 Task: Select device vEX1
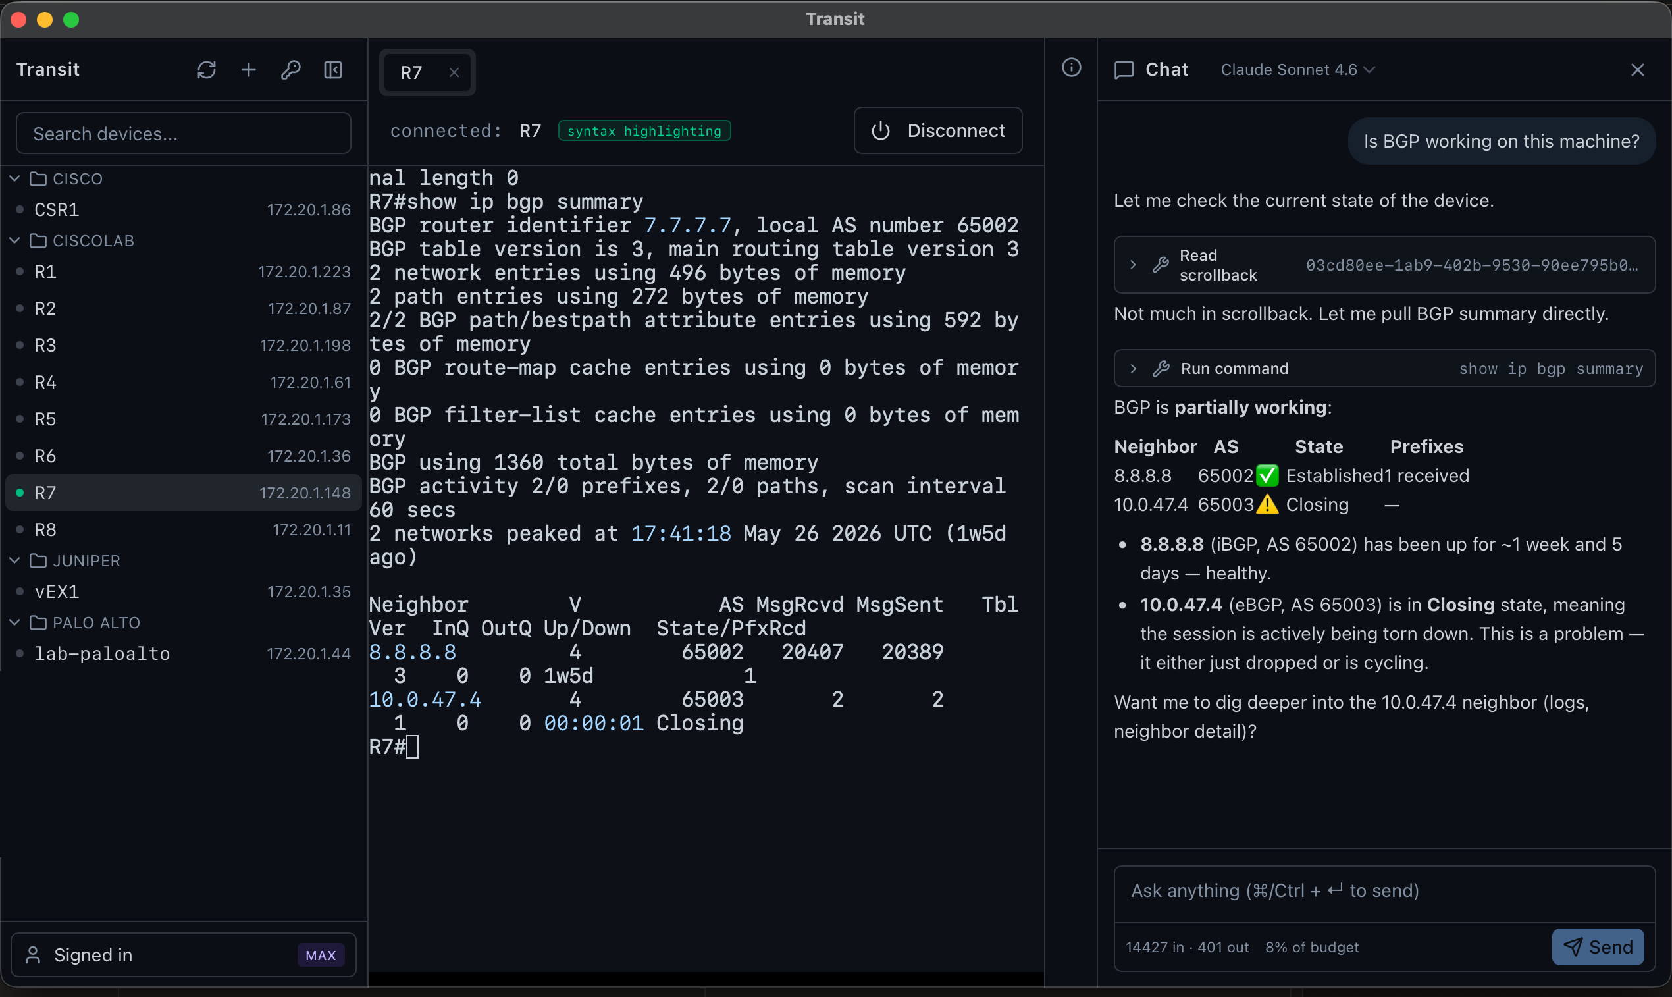183,591
